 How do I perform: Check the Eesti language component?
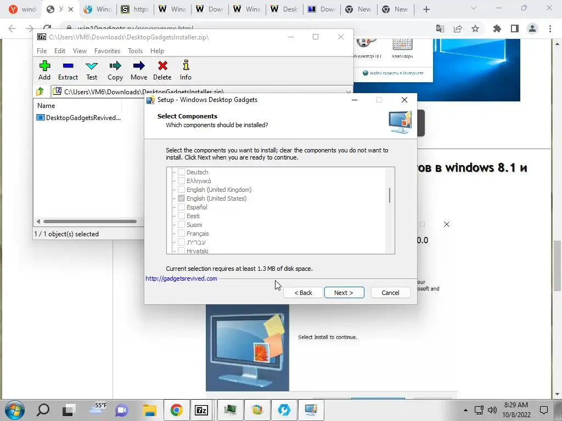pos(181,216)
